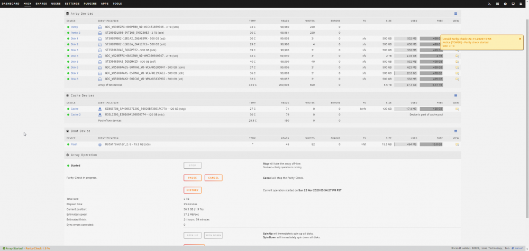Click the drive icon beside Parity identification

(100, 27)
